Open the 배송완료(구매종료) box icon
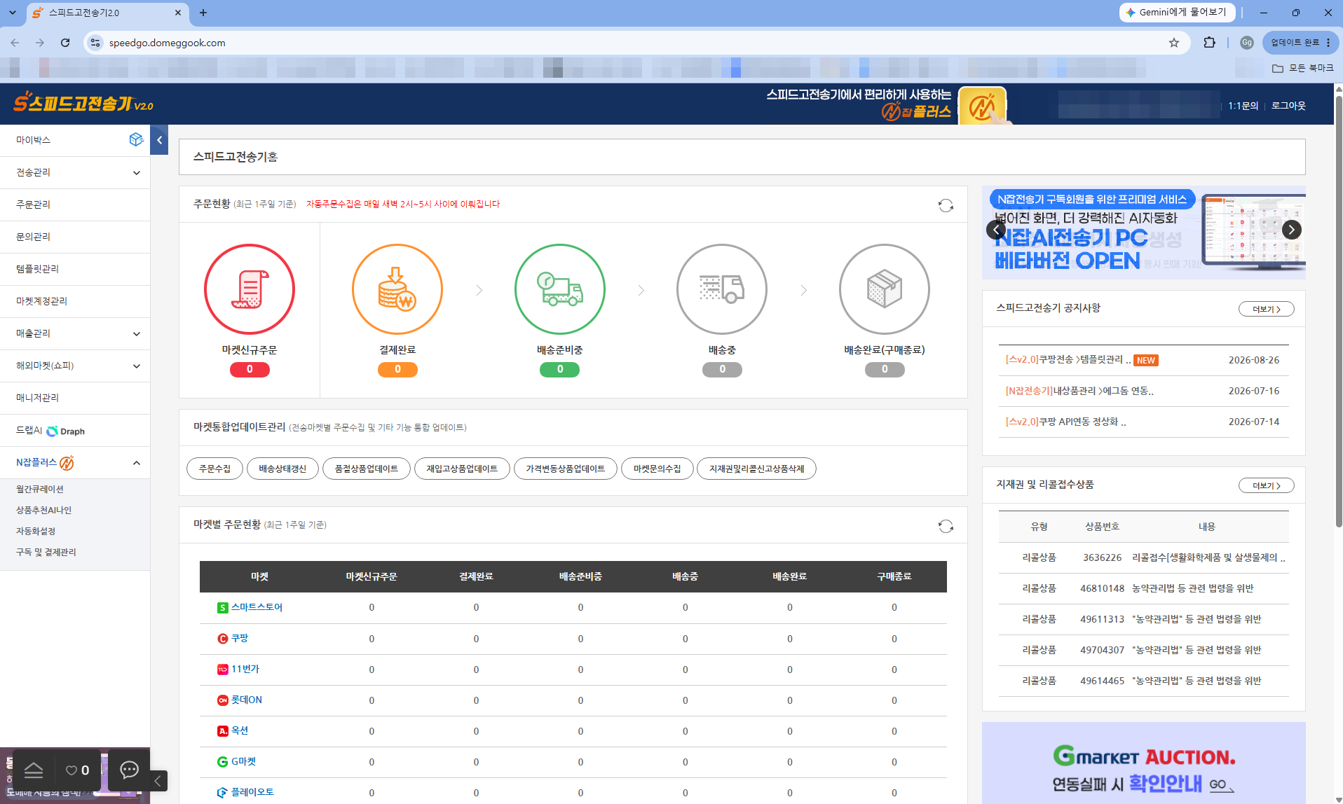This screenshot has height=804, width=1343. (x=885, y=289)
